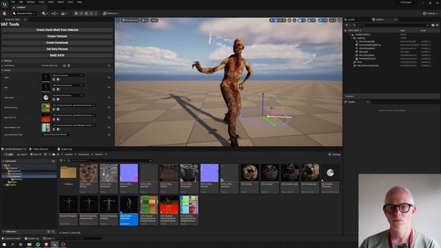The height and width of the screenshot is (248, 441).
Task: Open the Cinematics clapperboard dropdown
Action: [x=64, y=13]
